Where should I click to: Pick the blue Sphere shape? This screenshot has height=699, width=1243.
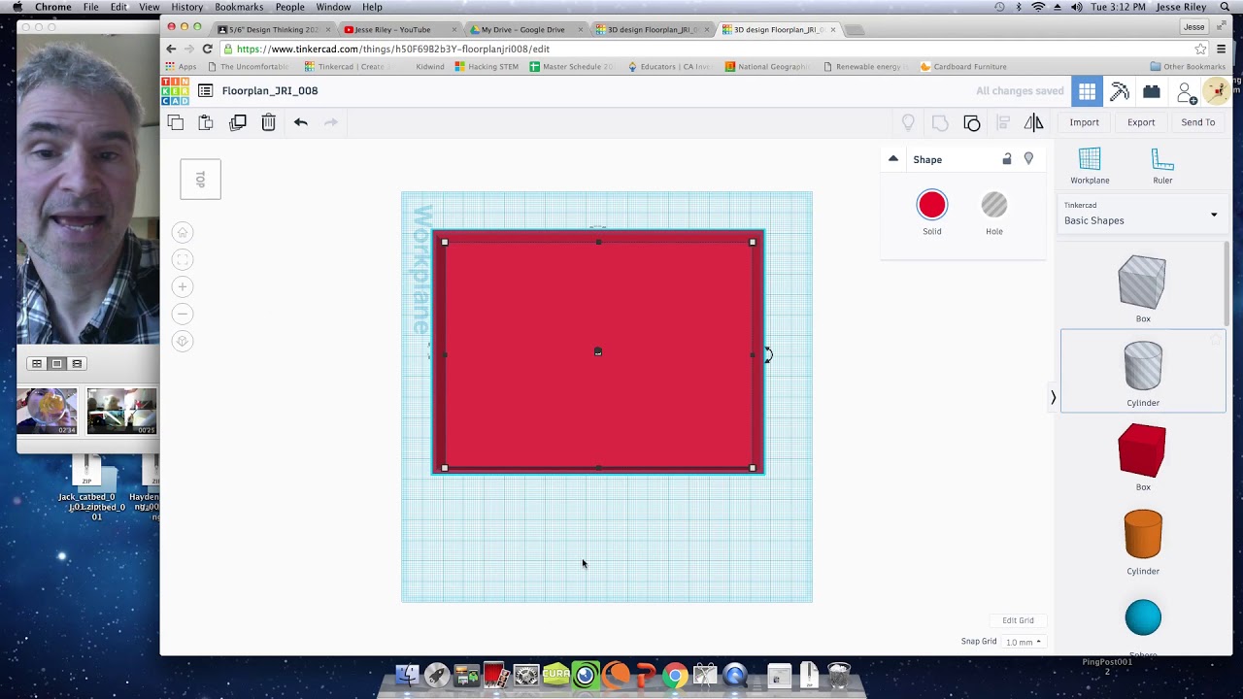(x=1143, y=618)
